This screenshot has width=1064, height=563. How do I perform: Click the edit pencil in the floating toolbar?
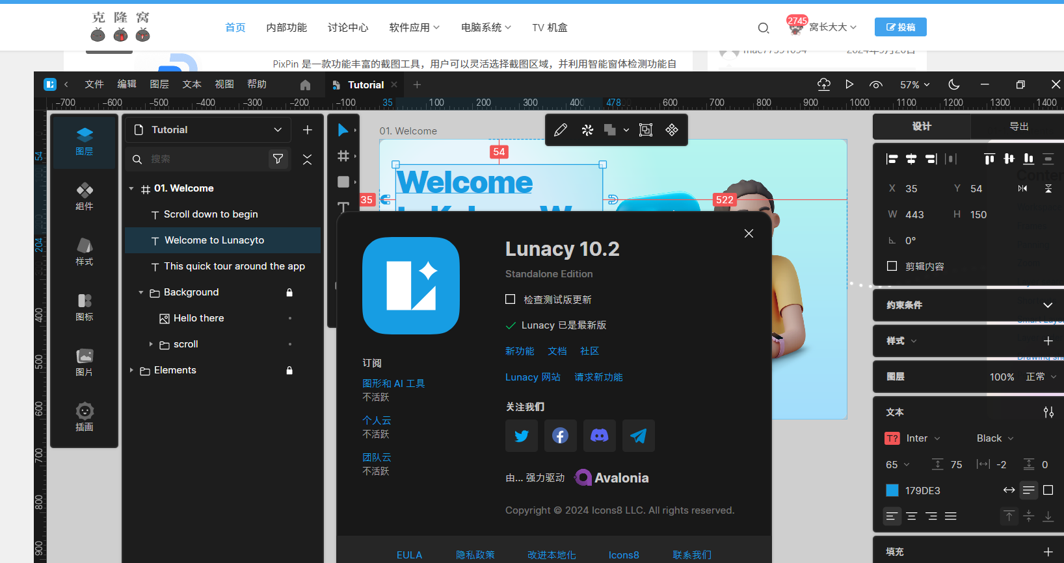(x=561, y=130)
